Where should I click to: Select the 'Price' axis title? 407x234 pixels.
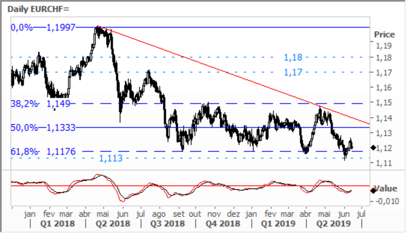click(384, 34)
